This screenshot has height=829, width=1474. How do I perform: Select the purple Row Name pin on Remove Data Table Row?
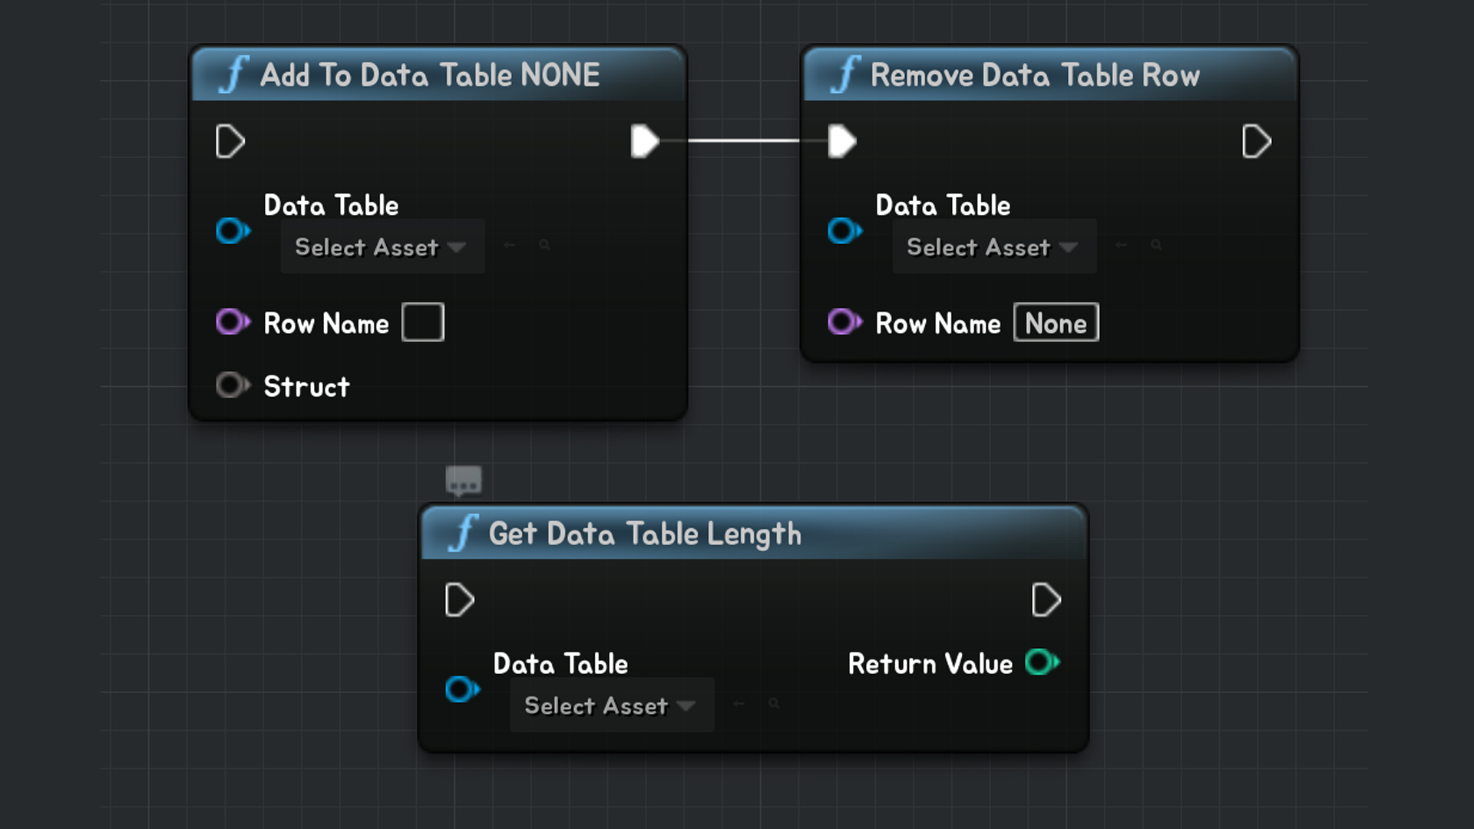844,322
